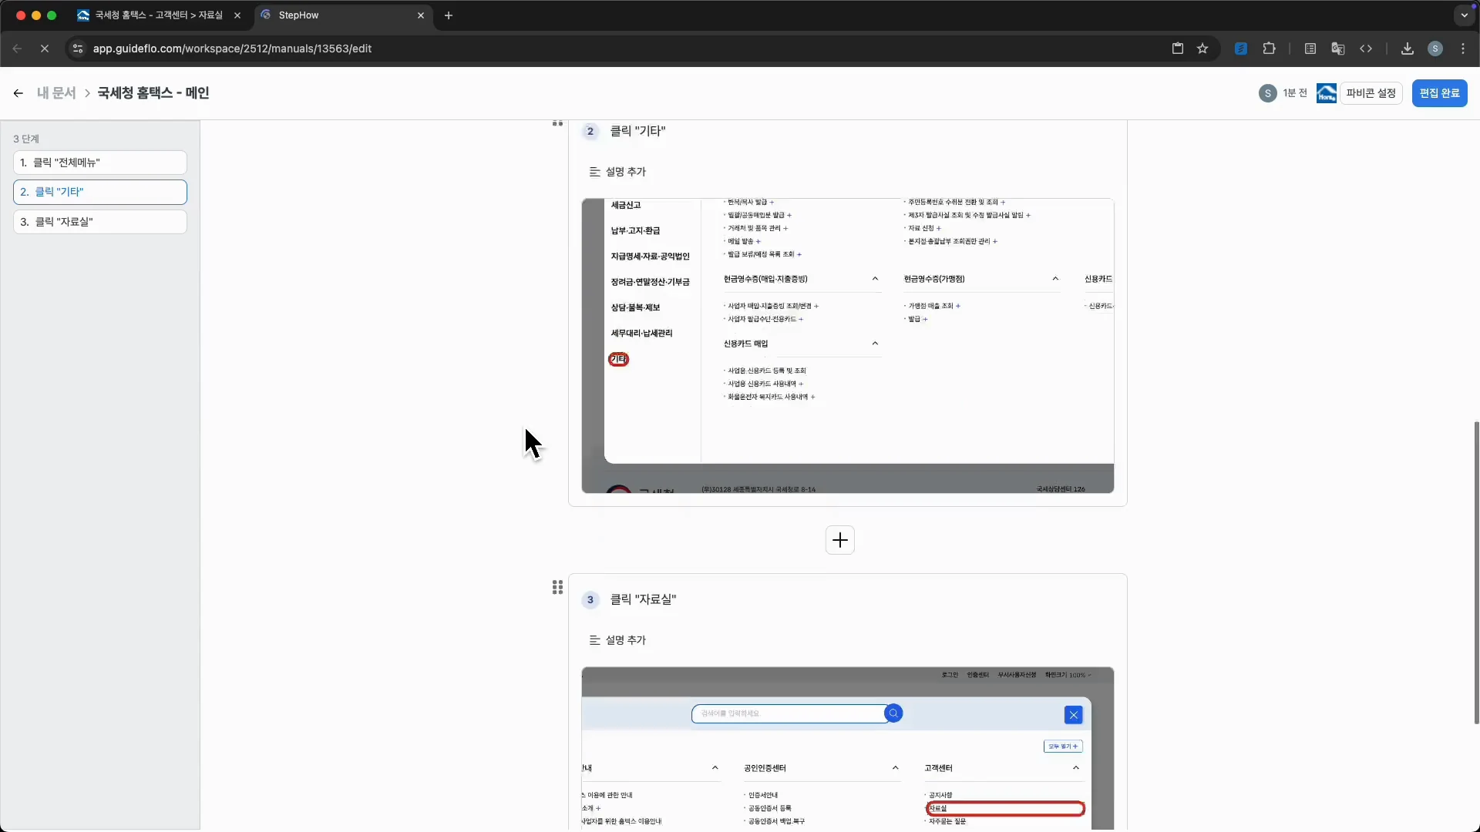Add a new step with the plus button
The width and height of the screenshot is (1480, 832).
tap(840, 540)
